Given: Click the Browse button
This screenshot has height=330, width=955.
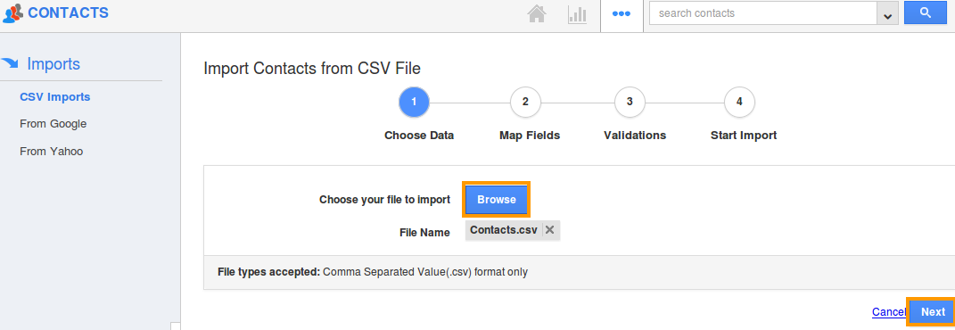Looking at the screenshot, I should 497,199.
